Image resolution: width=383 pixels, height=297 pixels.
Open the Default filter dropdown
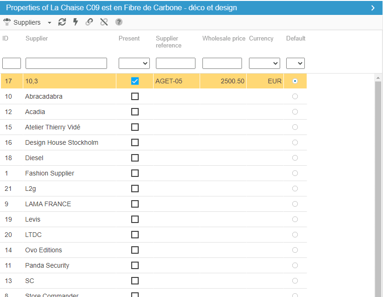click(x=295, y=63)
